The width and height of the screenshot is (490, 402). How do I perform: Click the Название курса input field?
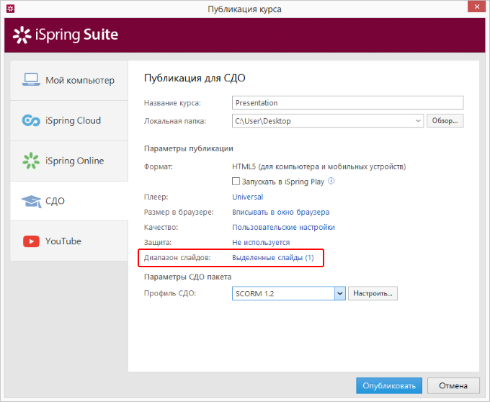(x=347, y=103)
